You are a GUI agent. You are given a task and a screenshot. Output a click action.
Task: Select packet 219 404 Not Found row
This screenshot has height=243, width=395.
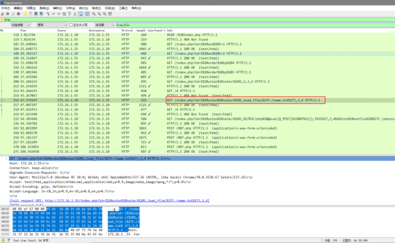198,114
